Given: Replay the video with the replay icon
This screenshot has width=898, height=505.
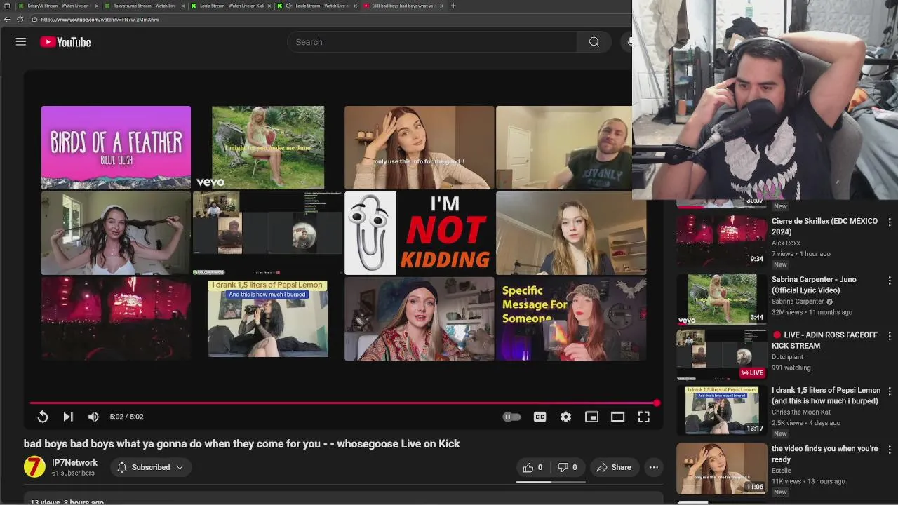Looking at the screenshot, I should [x=43, y=417].
